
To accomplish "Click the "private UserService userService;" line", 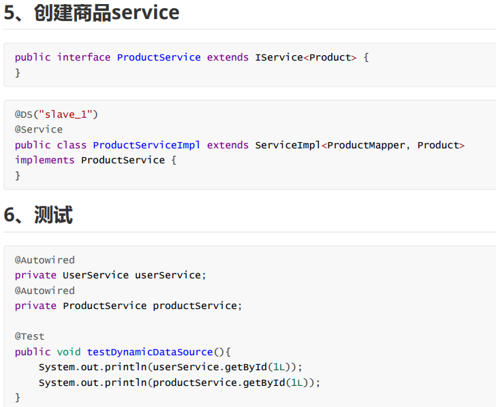I will click(110, 275).
